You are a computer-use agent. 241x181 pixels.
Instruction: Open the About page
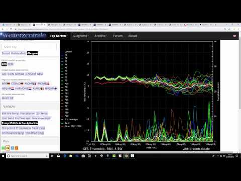[x=133, y=36]
